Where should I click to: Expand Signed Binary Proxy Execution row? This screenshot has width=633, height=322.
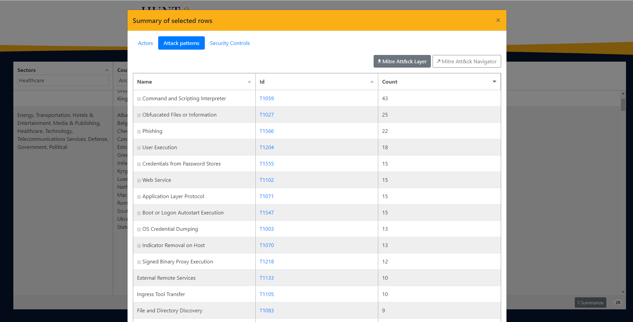[139, 262]
